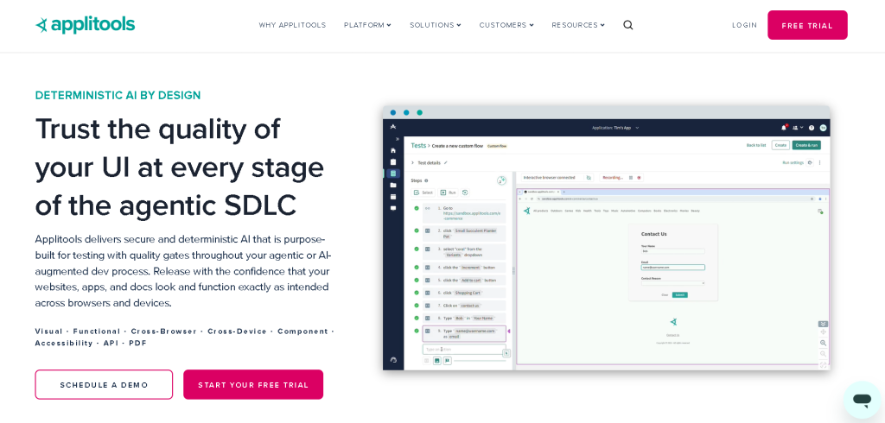The height and width of the screenshot is (423, 885).
Task: Click the Type an action input box
Action: tap(463, 349)
